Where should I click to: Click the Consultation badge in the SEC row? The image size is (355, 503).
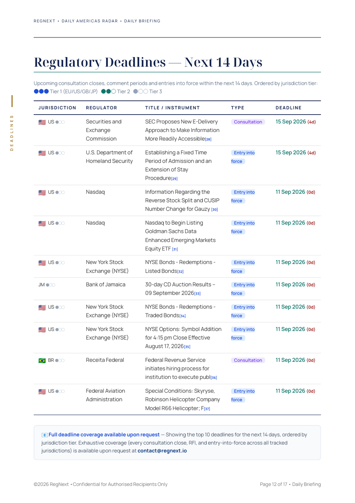[248, 122]
